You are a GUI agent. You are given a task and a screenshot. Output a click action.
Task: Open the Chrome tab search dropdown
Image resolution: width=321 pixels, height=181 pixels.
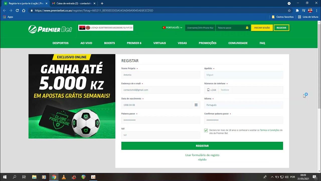[x=289, y=3]
